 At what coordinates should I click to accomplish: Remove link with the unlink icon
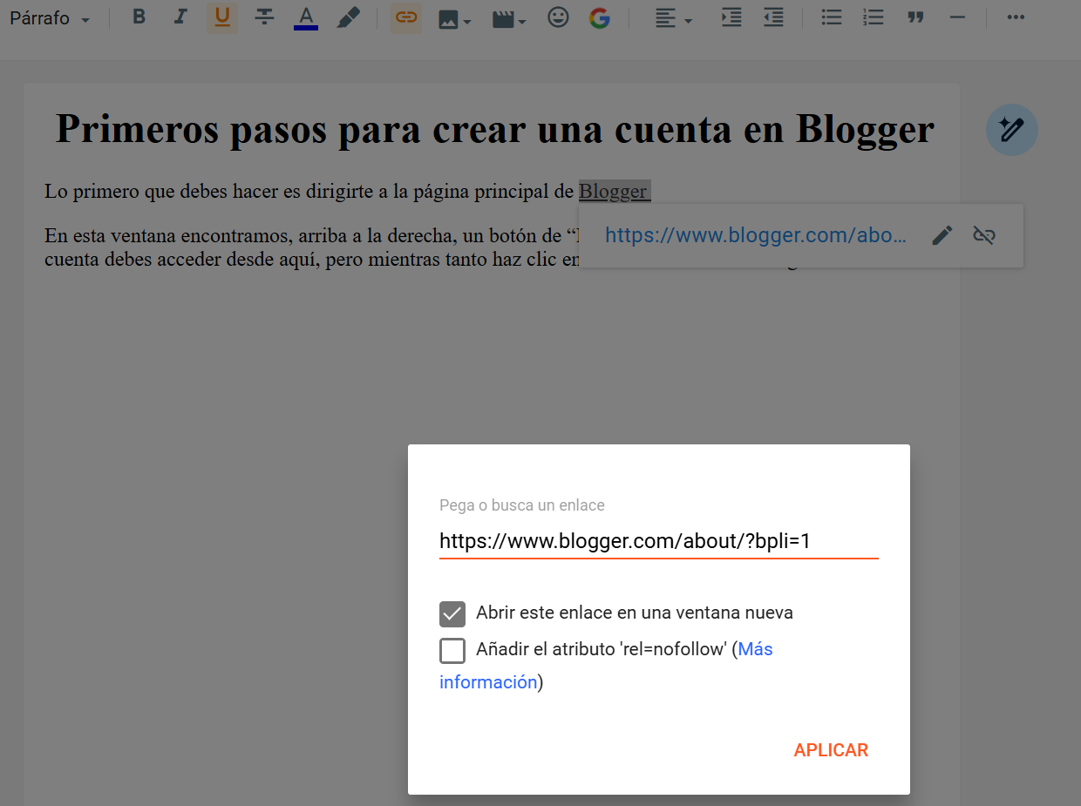pyautogui.click(x=984, y=235)
